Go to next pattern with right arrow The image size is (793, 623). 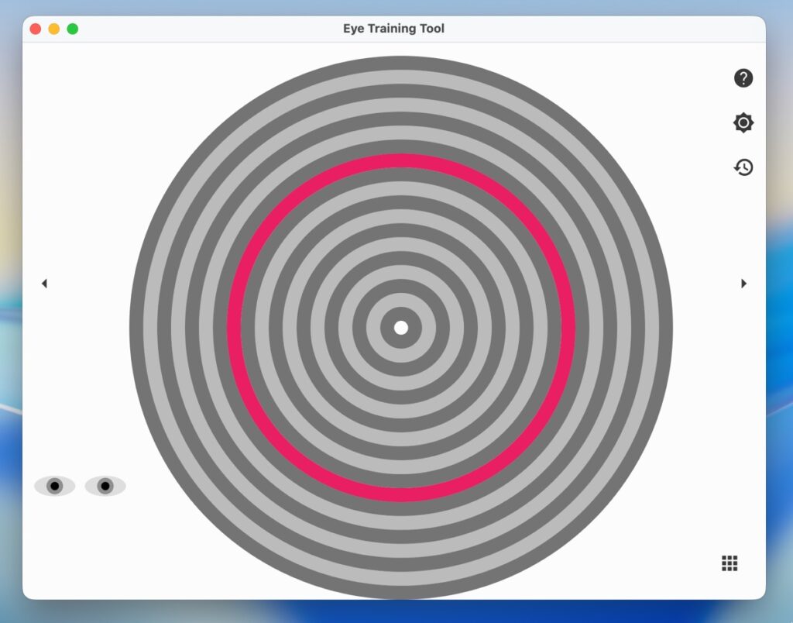click(x=743, y=284)
